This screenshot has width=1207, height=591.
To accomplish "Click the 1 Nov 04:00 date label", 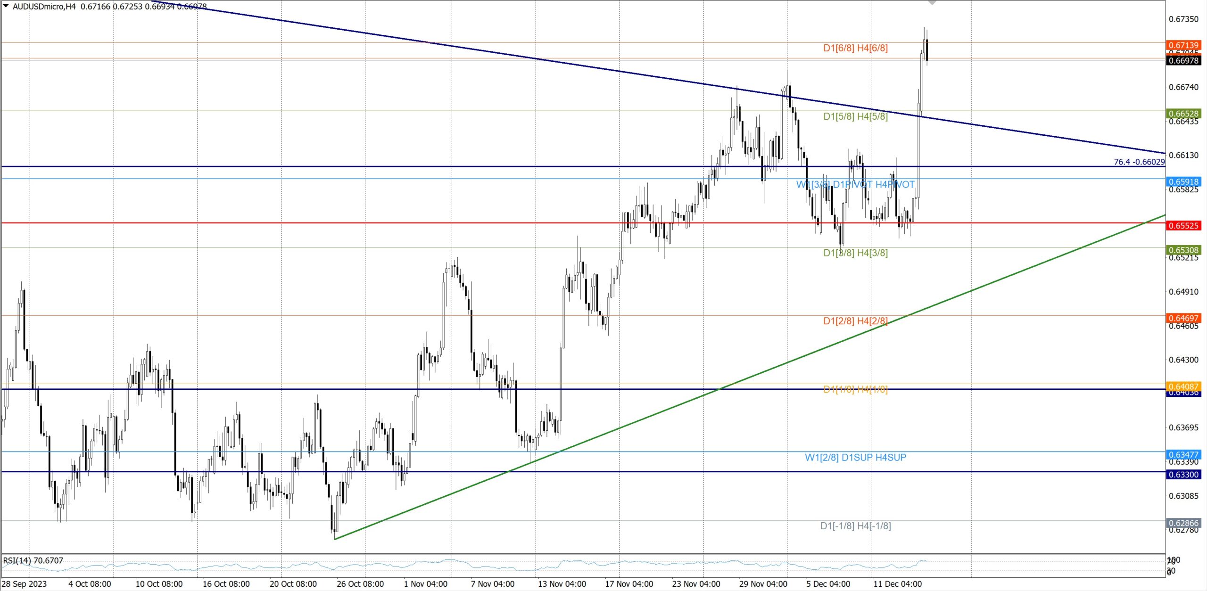I will [x=425, y=584].
